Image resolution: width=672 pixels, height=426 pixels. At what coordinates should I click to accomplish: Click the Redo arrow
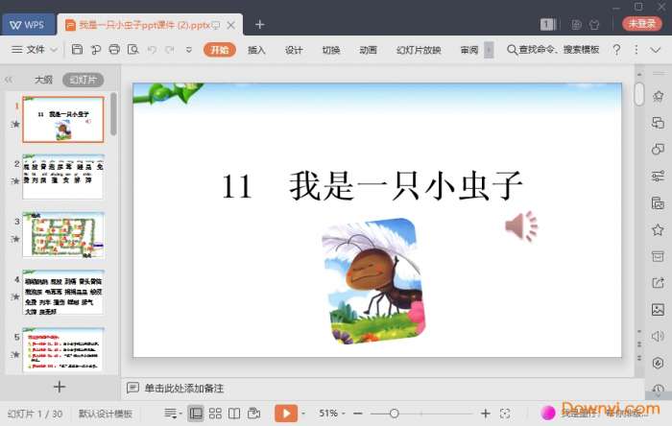(170, 50)
